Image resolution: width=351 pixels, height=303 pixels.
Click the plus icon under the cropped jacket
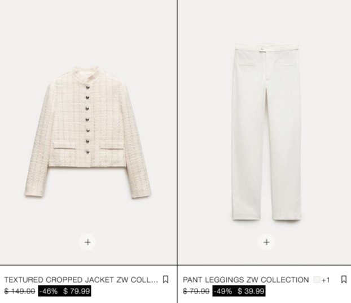pyautogui.click(x=87, y=242)
